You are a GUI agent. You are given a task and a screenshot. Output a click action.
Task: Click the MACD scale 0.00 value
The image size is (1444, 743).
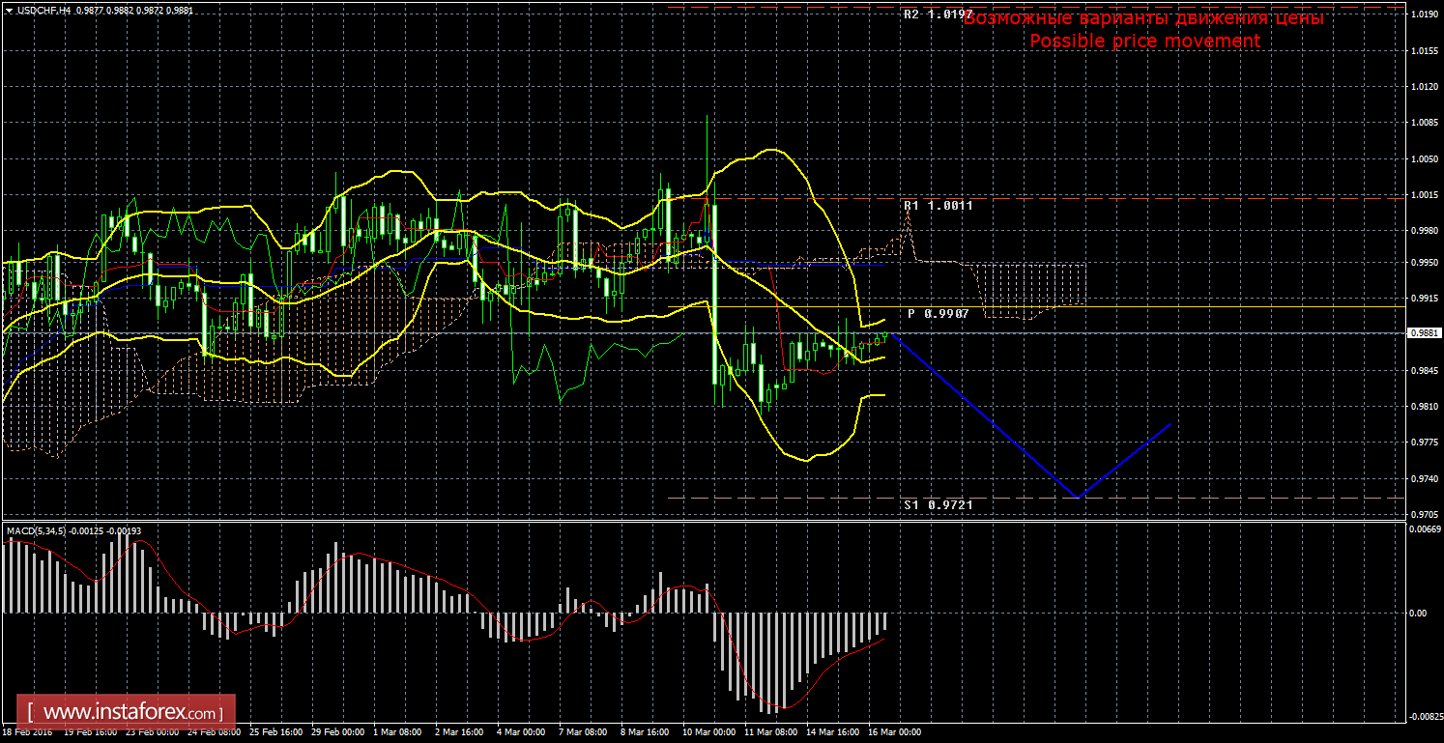click(x=1419, y=614)
